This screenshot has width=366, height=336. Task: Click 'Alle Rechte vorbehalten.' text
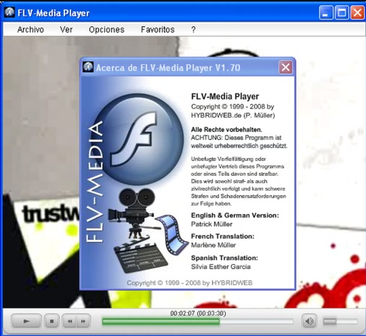(226, 129)
